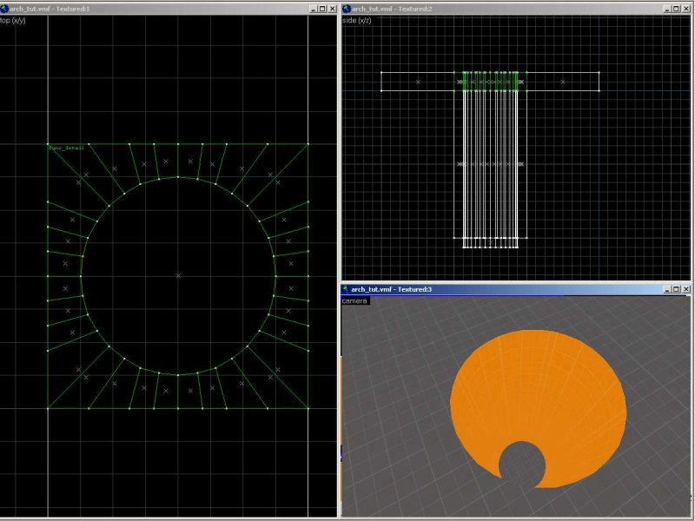This screenshot has width=695, height=521.
Task: Close the side (x/z) view window
Action: [x=685, y=8]
